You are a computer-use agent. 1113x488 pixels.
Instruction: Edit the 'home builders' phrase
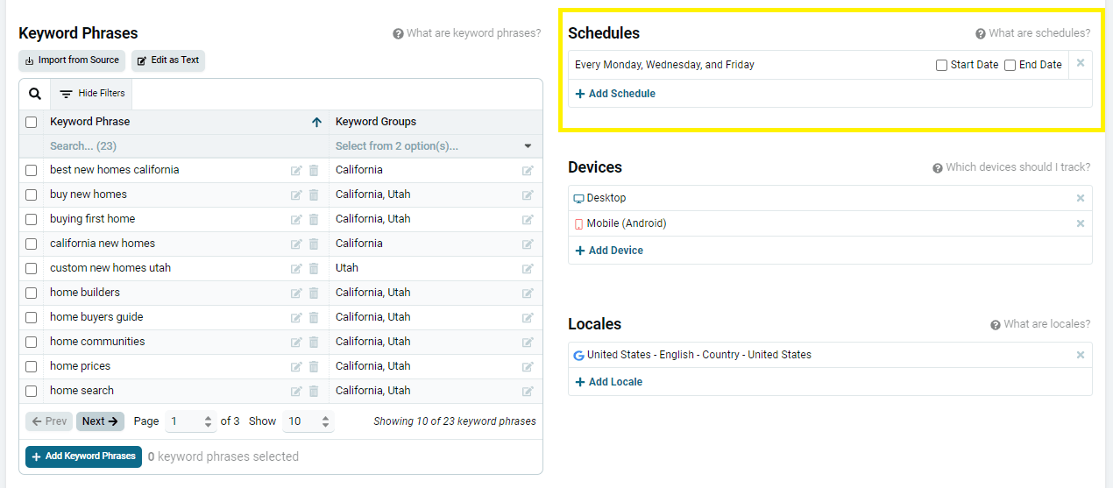pos(296,294)
